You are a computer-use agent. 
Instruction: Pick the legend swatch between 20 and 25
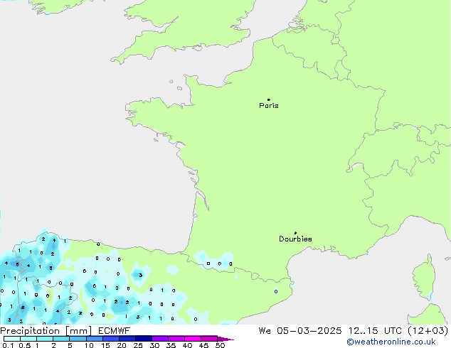tap(127, 339)
